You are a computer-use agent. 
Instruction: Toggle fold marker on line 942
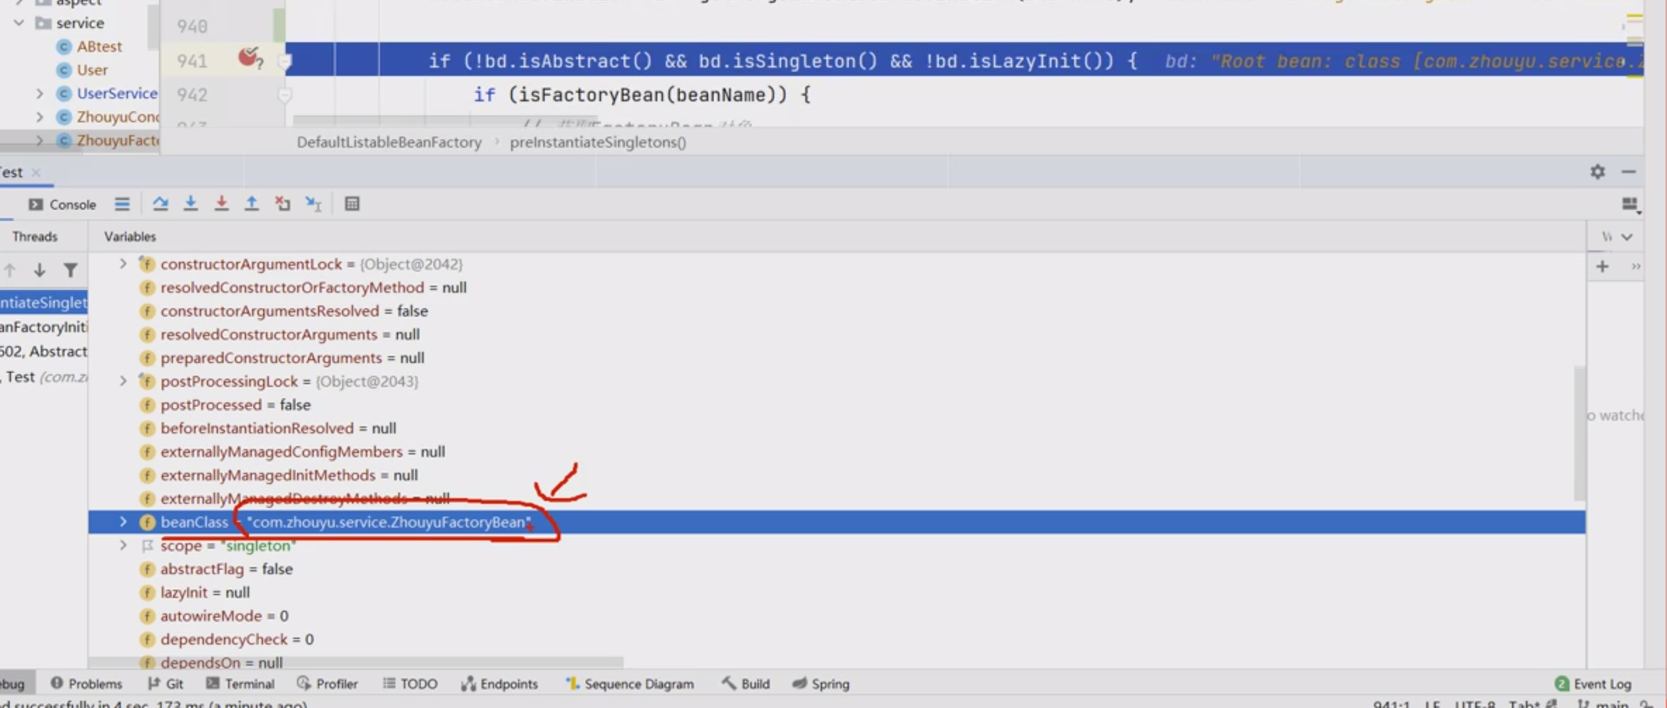[x=284, y=96]
